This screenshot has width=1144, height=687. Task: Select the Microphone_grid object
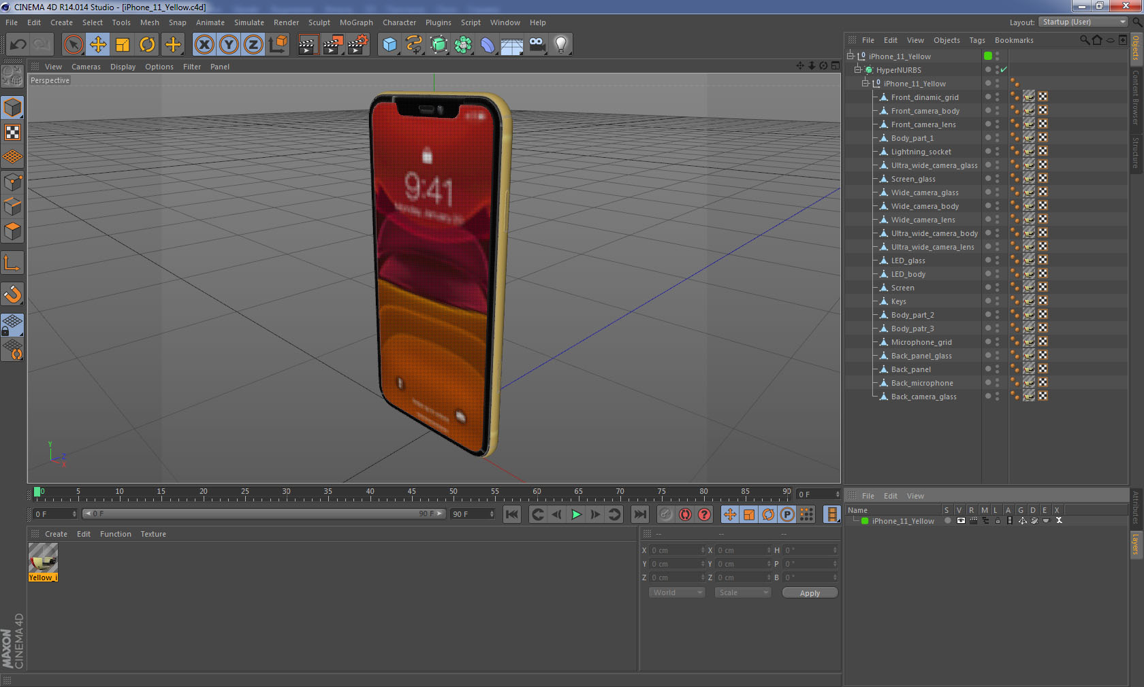921,342
